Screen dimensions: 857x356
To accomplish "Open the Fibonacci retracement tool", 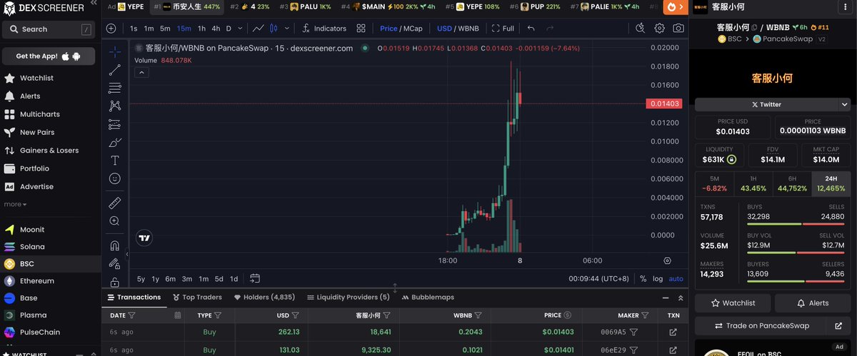I will click(x=115, y=88).
